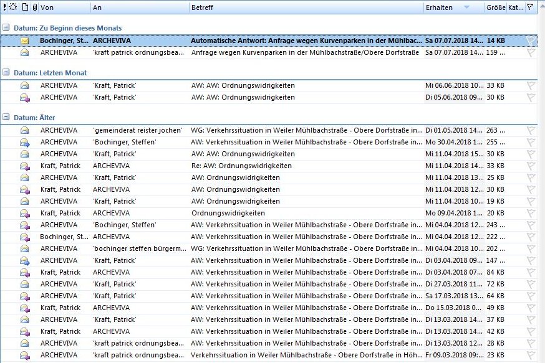Select date cell 'Di 27.03.2018'
This screenshot has height=363, width=545.
454,284
